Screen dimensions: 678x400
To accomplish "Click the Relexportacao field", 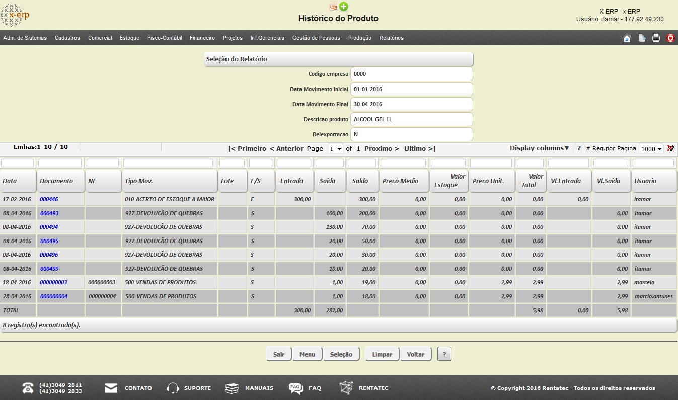I will coord(412,134).
